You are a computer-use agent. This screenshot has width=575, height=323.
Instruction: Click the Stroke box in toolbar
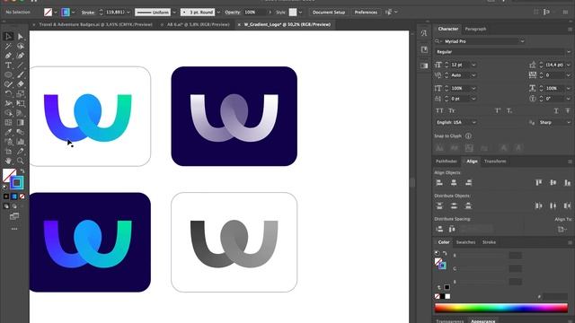click(x=16, y=182)
